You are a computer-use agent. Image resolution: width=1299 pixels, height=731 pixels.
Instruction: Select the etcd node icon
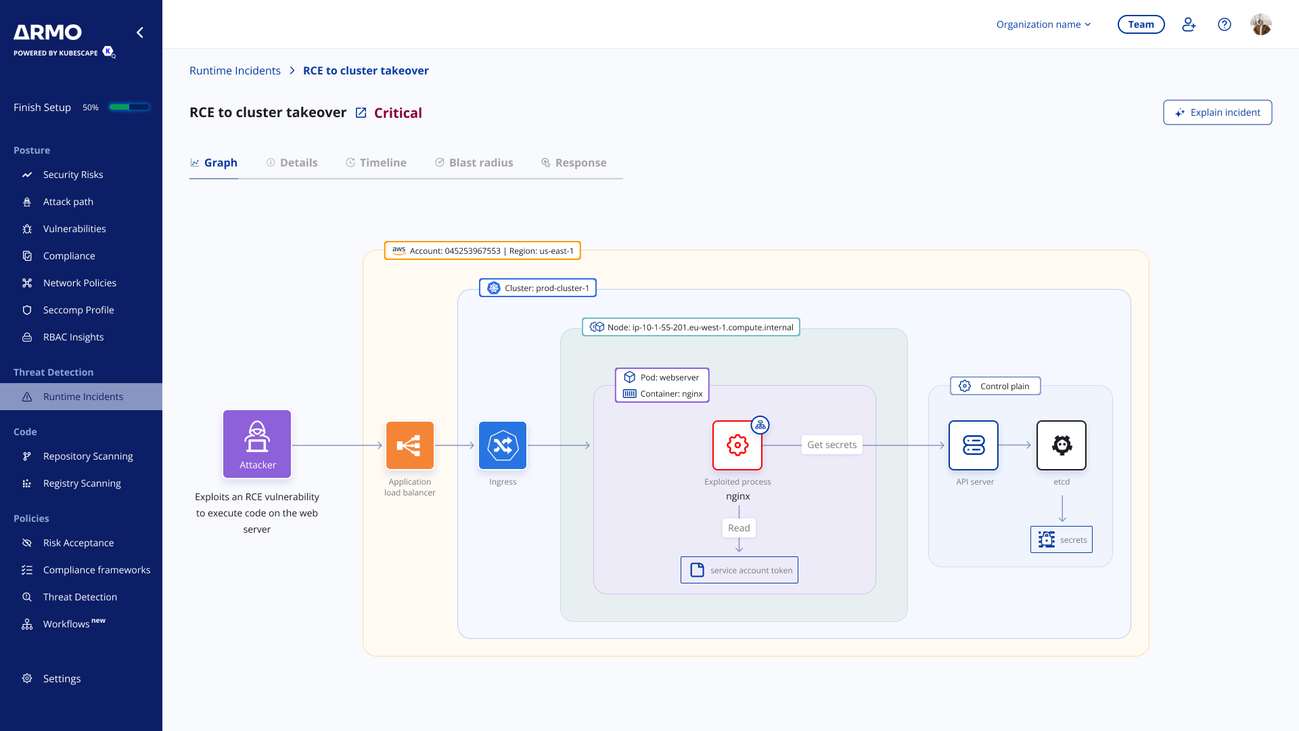coord(1062,445)
